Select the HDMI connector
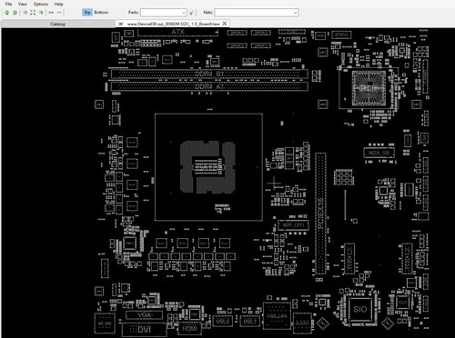Viewport: 455px width, 338px height. (190, 328)
